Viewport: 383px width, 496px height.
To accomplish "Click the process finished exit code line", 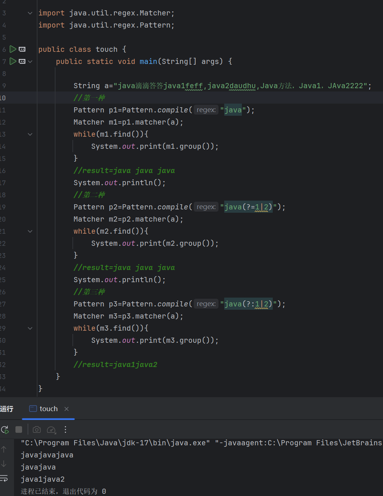I will tap(63, 491).
